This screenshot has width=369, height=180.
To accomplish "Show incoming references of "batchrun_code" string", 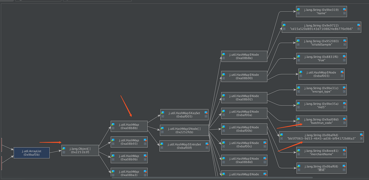I will point(298,119).
